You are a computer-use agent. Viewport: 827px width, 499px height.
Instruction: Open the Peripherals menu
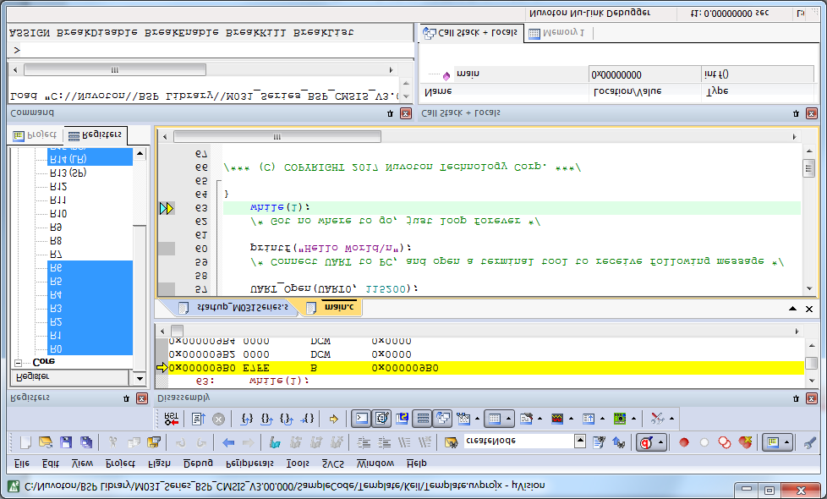249,463
